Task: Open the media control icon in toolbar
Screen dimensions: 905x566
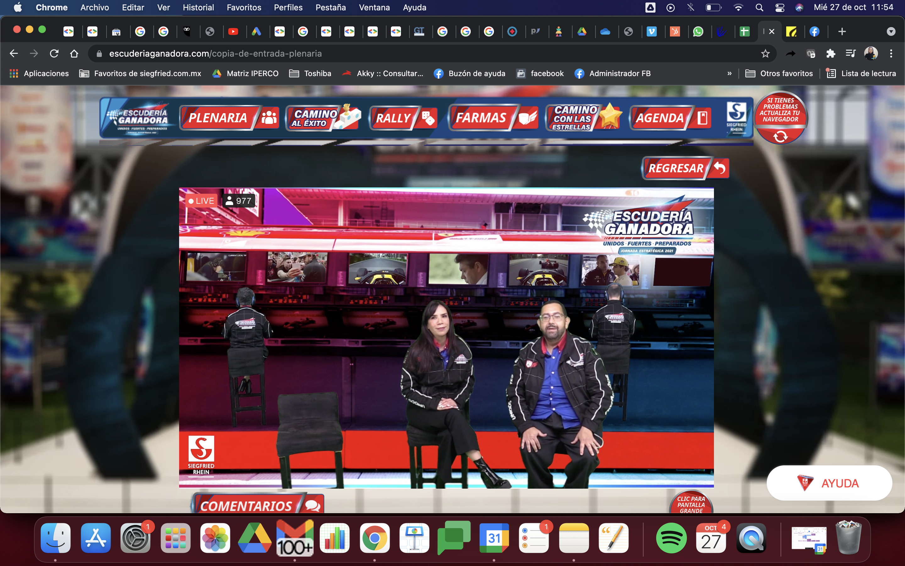Action: pyautogui.click(x=851, y=53)
